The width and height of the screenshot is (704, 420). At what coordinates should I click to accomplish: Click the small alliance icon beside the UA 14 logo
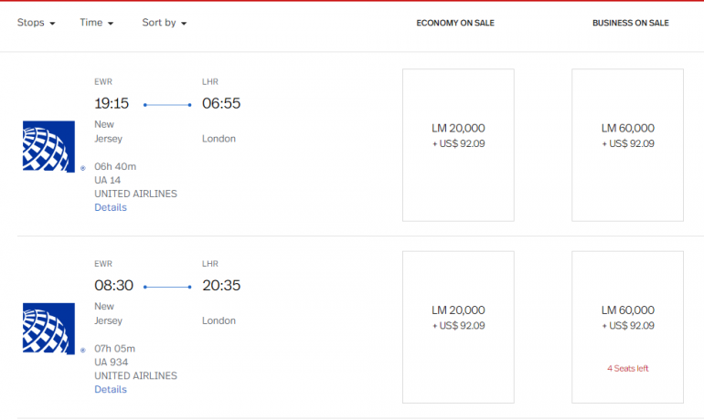tap(82, 168)
